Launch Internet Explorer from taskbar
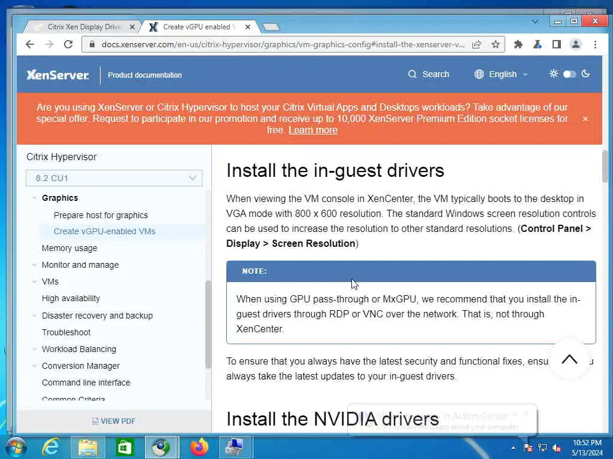613x459 pixels. (x=51, y=447)
